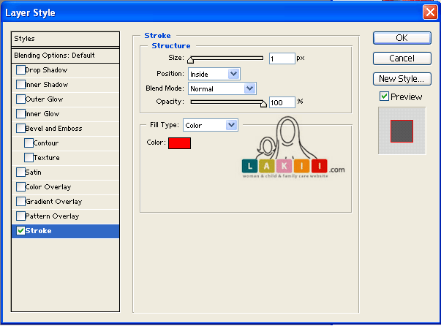
Task: Click the Cancel button
Action: (x=402, y=58)
